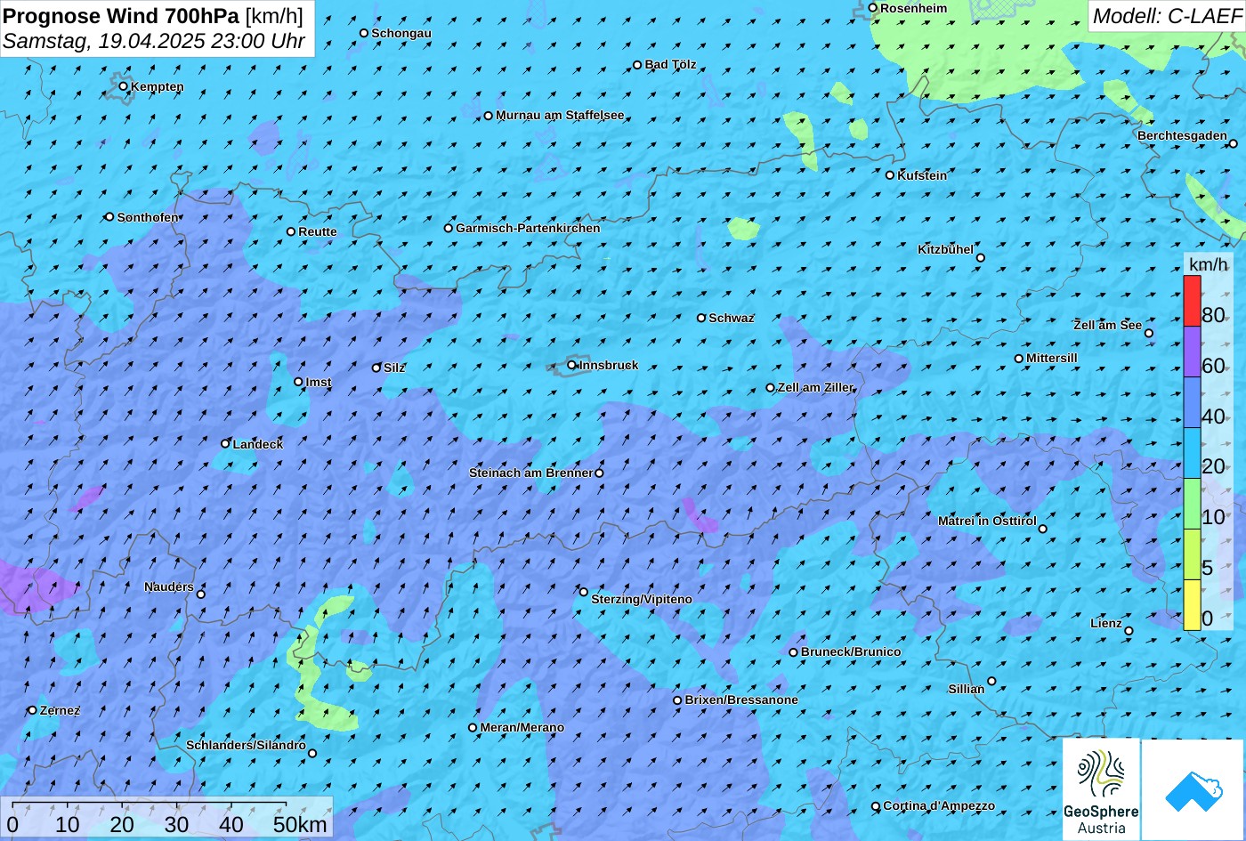Image resolution: width=1246 pixels, height=841 pixels.
Task: Click the 'Steinach am Brenner' label
Action: click(x=530, y=473)
